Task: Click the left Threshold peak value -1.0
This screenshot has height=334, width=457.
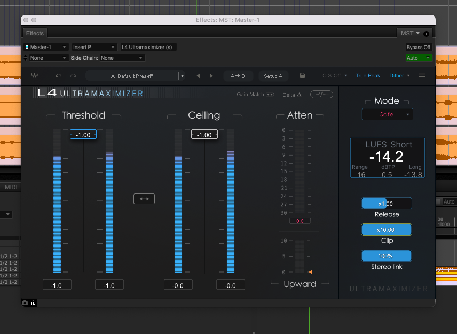Action: tap(57, 285)
